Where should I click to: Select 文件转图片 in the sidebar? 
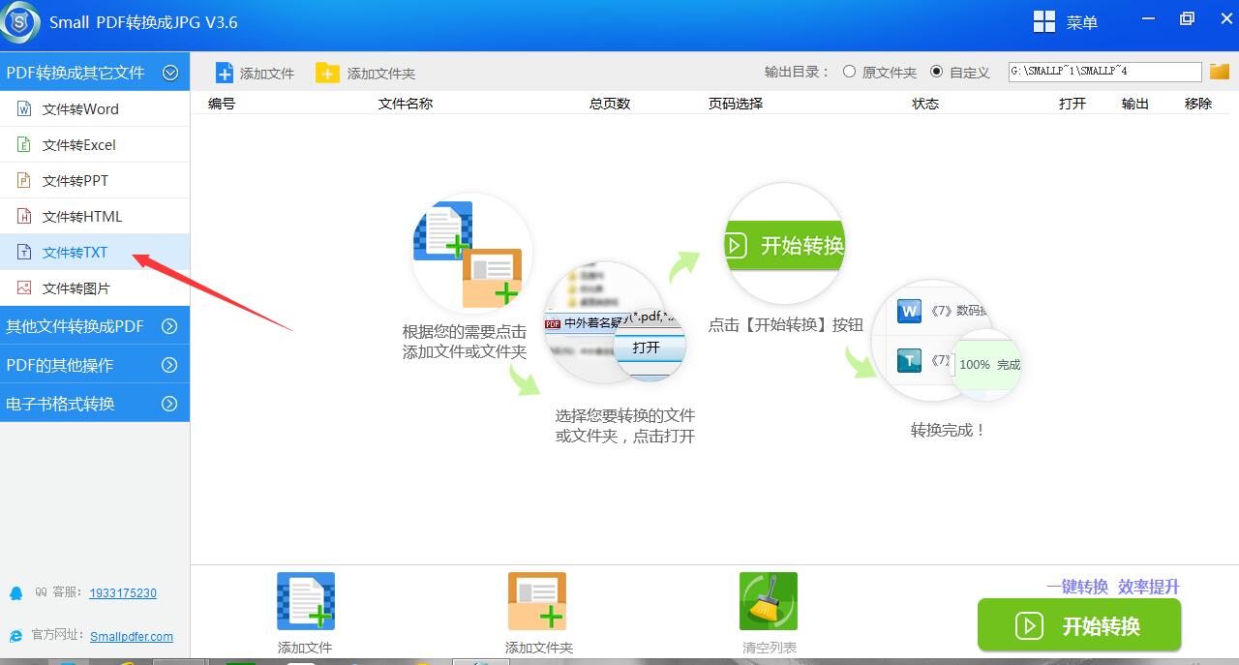click(76, 288)
